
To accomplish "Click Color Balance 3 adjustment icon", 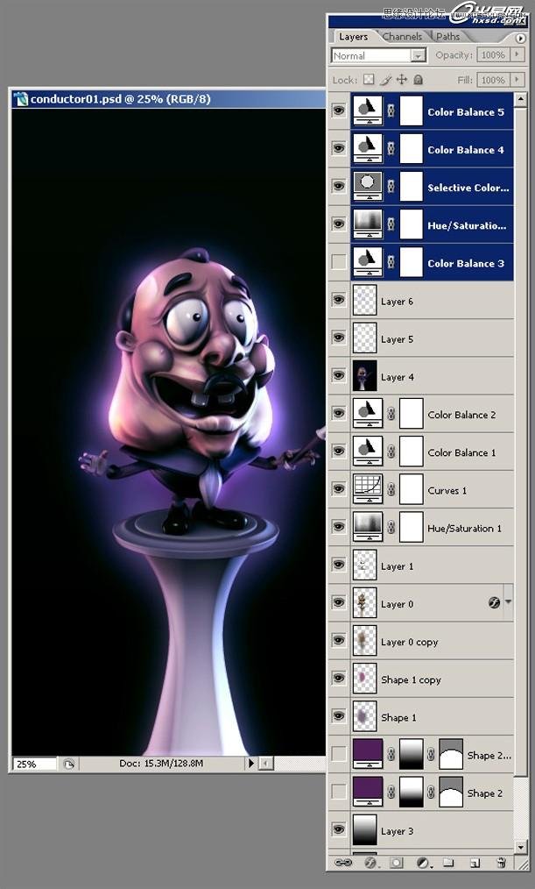I will coord(368,262).
